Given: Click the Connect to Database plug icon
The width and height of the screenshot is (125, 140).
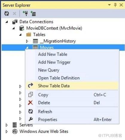Looking at the screenshot, I should coord(25,13).
